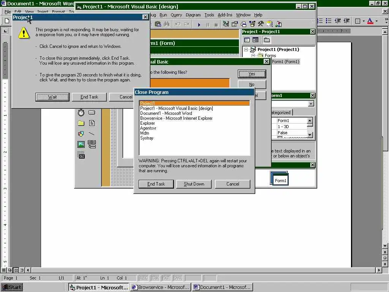This screenshot has height=292, width=389.
Task: Open Visual Component Manager toolbar icon
Action: click(x=278, y=24)
